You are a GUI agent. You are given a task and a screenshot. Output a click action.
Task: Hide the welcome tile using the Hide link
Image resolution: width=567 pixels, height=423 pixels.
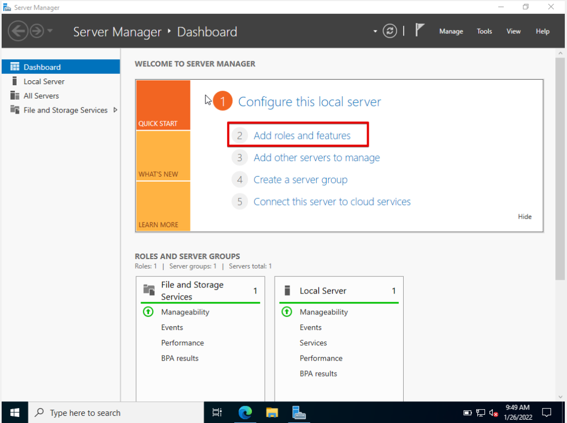pos(524,216)
